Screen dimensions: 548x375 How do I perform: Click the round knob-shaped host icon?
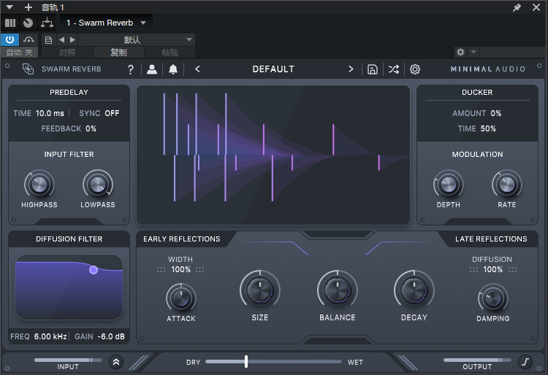coord(28,23)
